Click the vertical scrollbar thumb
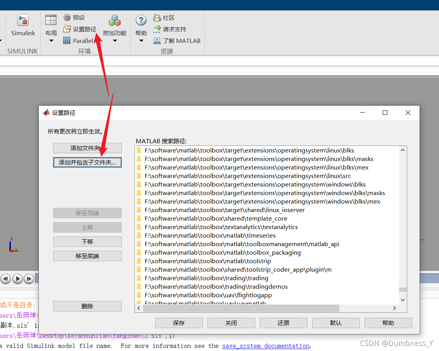The height and width of the screenshot is (351, 439). click(403, 289)
